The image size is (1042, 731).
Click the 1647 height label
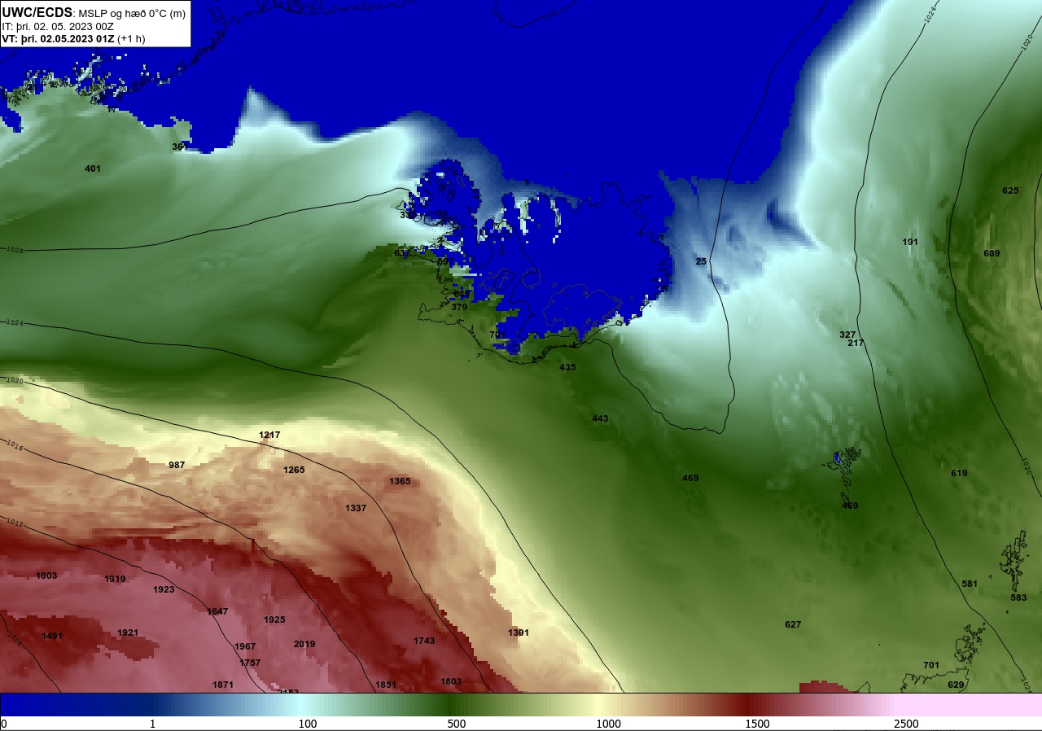tap(217, 611)
